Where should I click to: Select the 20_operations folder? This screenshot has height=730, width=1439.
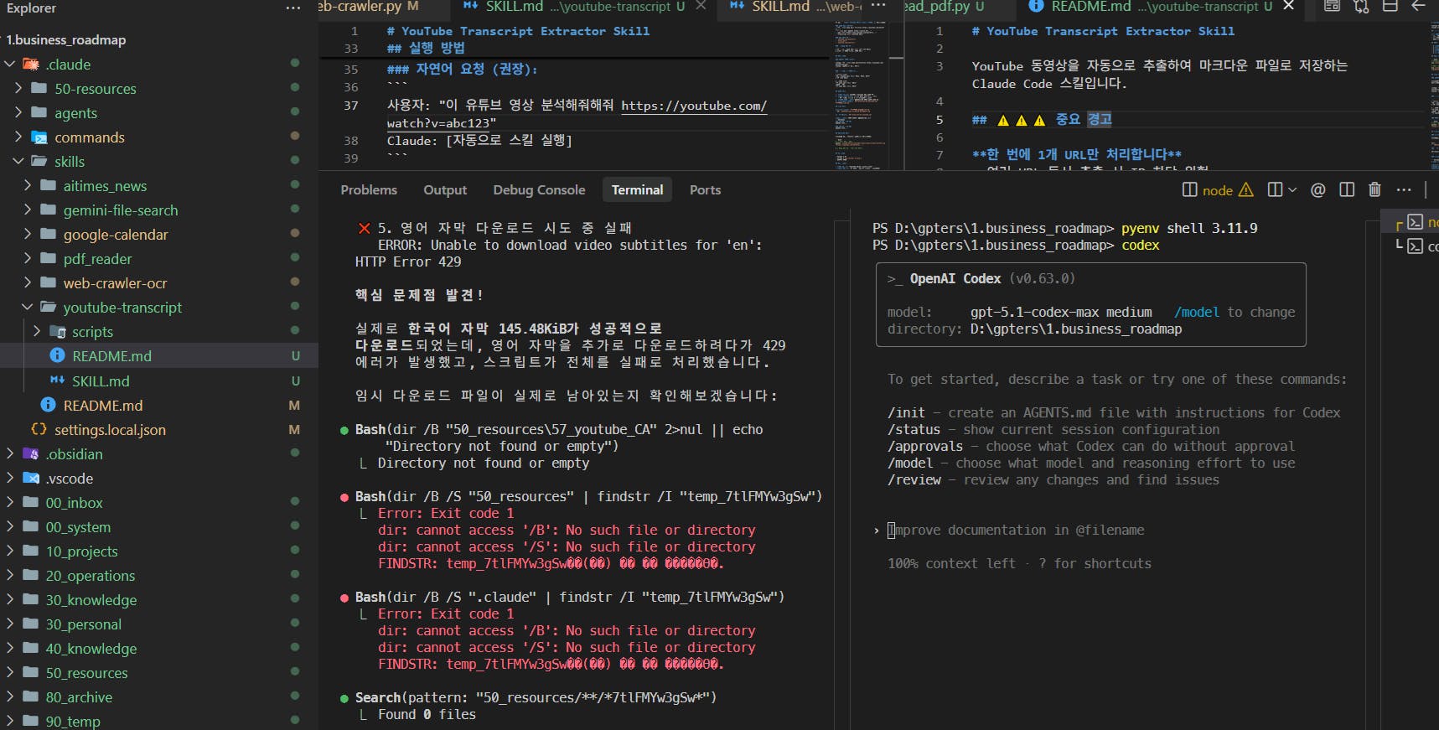pyautogui.click(x=159, y=576)
